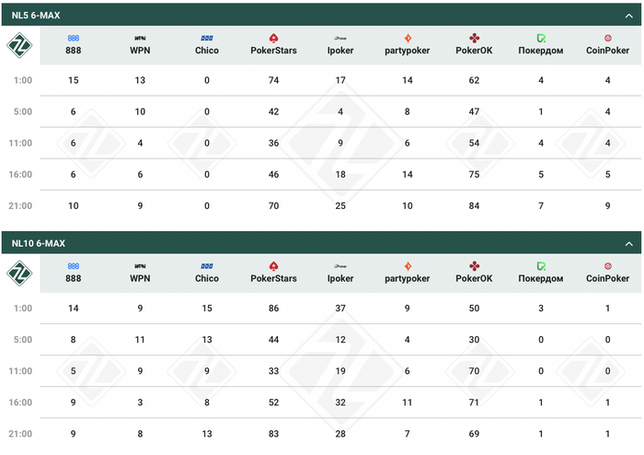Select CoinPoker icon in NL5 table
The image size is (644, 455).
coord(608,38)
